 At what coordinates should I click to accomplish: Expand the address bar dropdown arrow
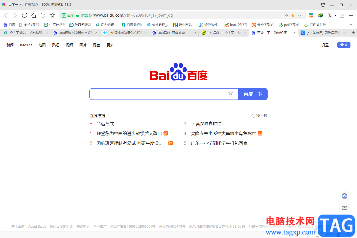tap(299, 16)
